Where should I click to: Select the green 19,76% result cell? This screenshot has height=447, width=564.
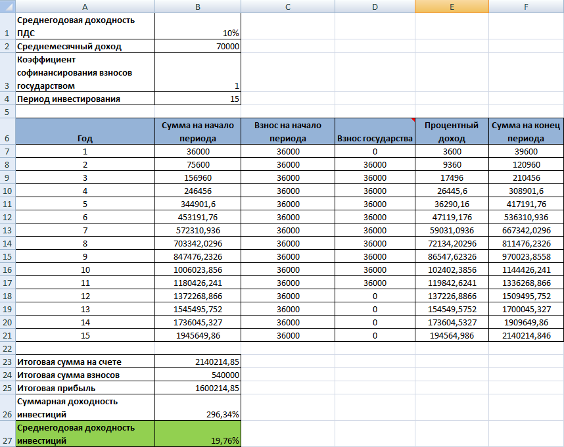click(x=198, y=434)
